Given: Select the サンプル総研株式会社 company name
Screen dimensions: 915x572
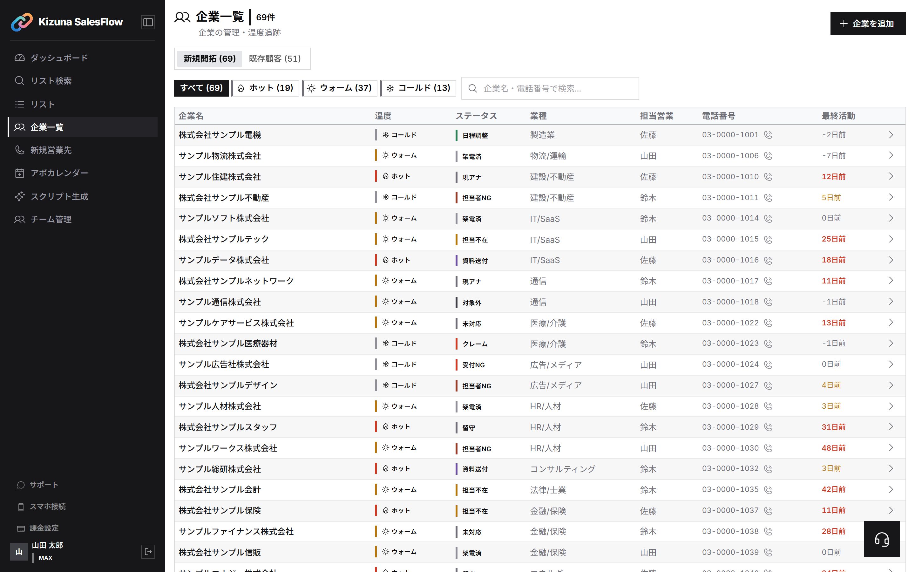Looking at the screenshot, I should 220,469.
